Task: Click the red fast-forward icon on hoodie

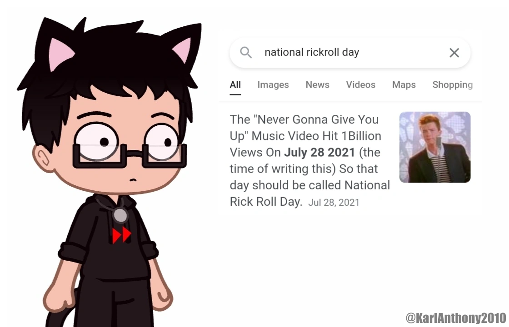Action: coord(122,235)
